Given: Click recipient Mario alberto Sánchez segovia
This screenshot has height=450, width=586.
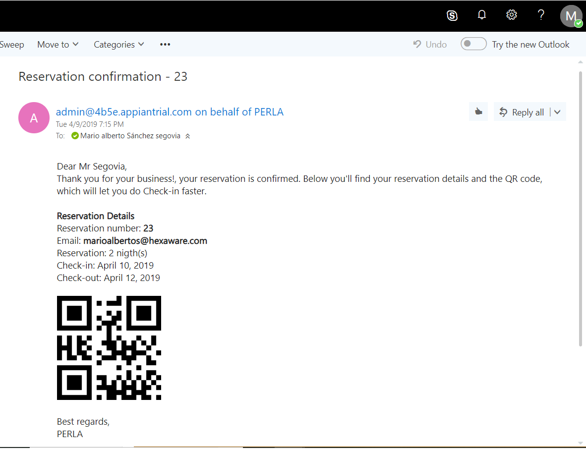Looking at the screenshot, I should 130,136.
